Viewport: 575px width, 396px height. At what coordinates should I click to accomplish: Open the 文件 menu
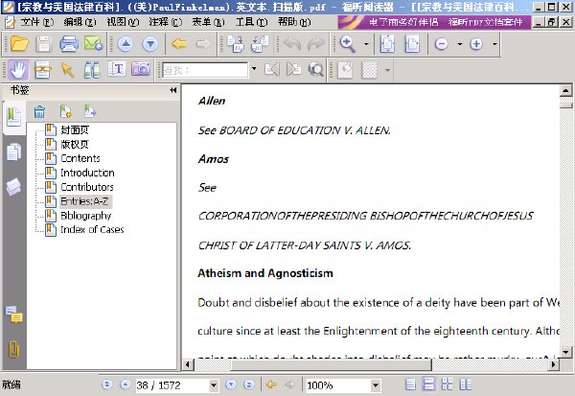36,22
